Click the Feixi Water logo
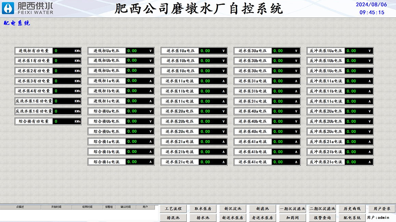Viewport: 396px width, 222px height. coord(28,8)
